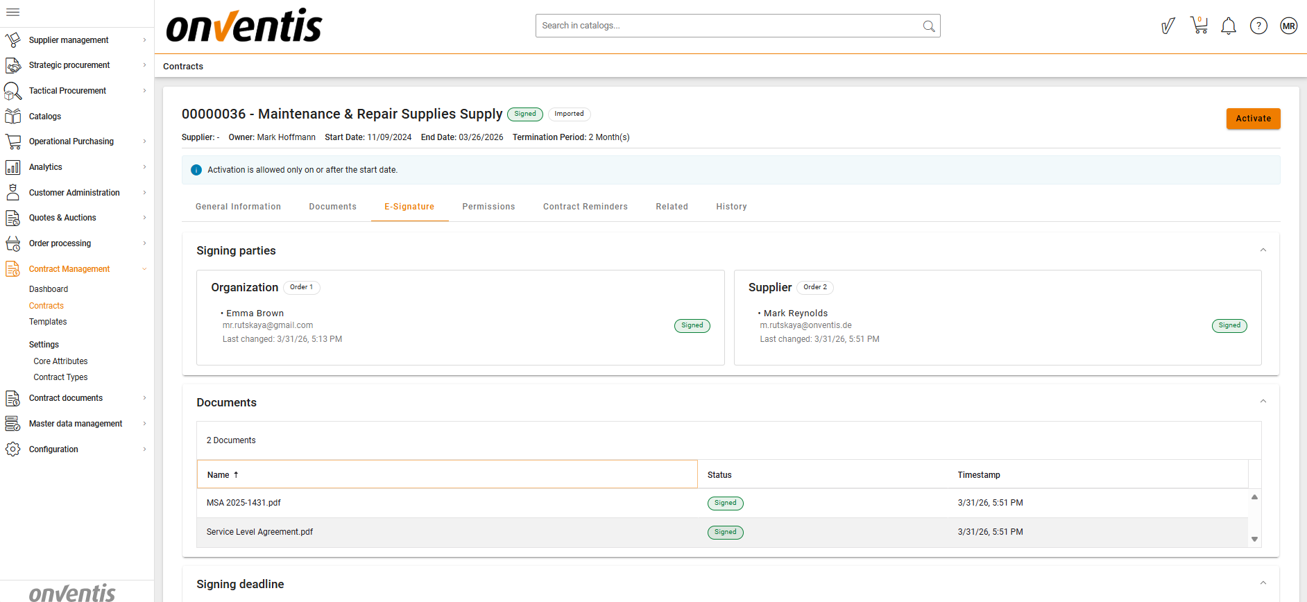This screenshot has width=1307, height=602.
Task: Click the Analytics chart icon in sidebar
Action: (x=12, y=167)
